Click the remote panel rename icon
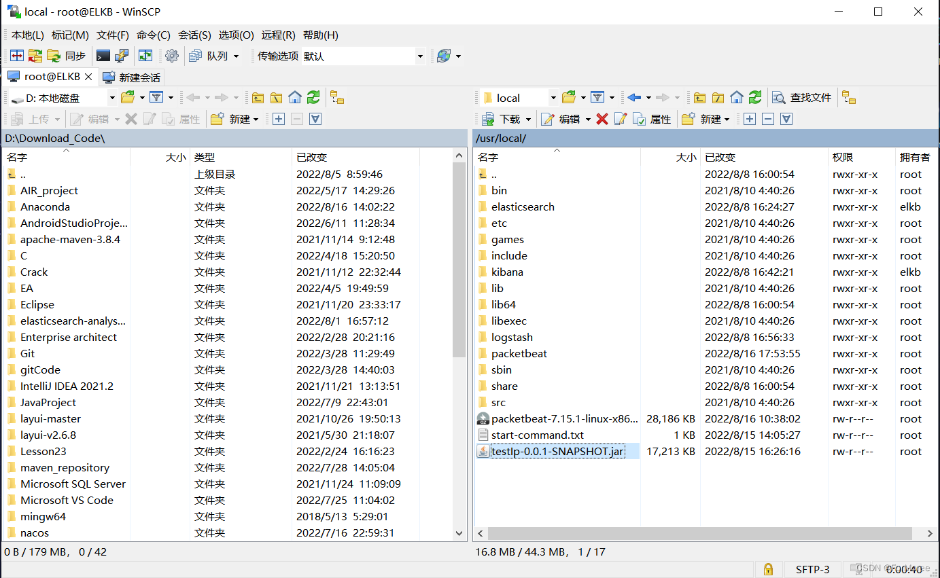 pyautogui.click(x=620, y=119)
